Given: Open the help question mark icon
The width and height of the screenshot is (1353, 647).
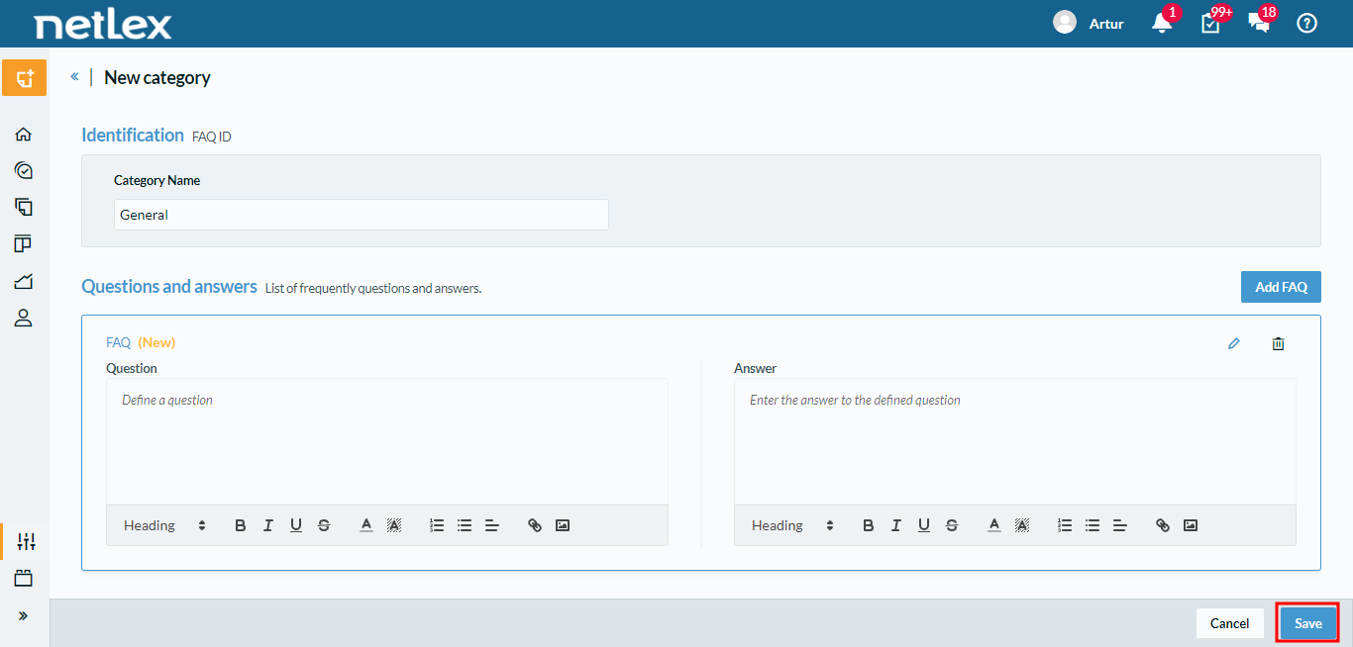Looking at the screenshot, I should click(x=1306, y=23).
